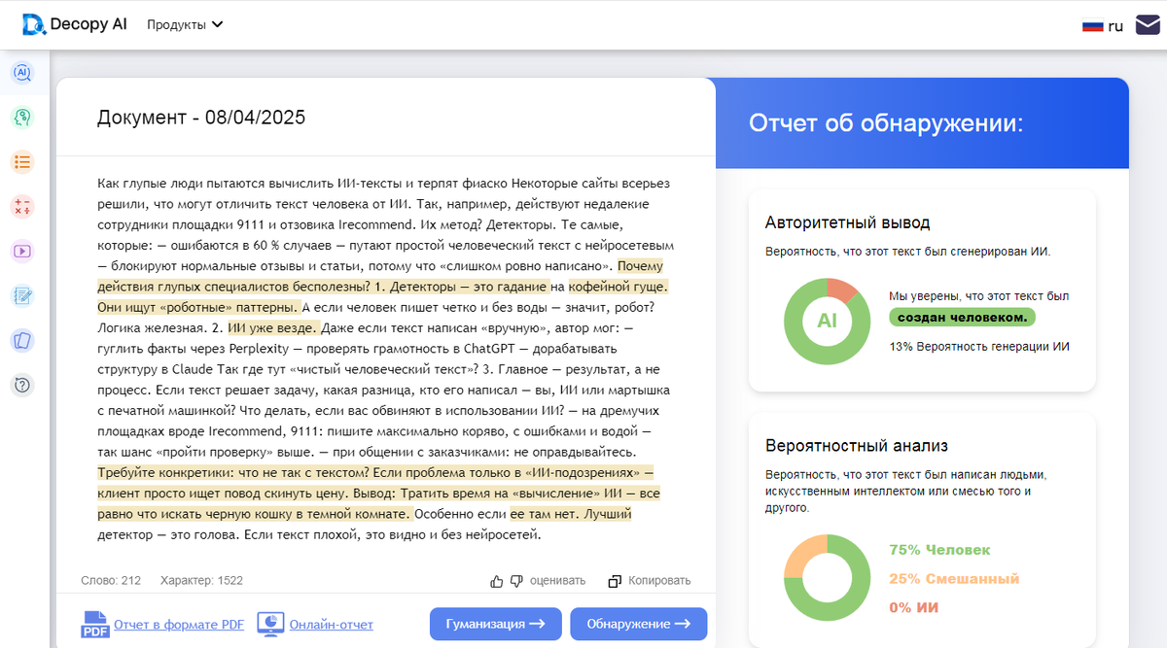Click the Decopy AI logo
This screenshot has height=648, width=1167.
click(34, 24)
